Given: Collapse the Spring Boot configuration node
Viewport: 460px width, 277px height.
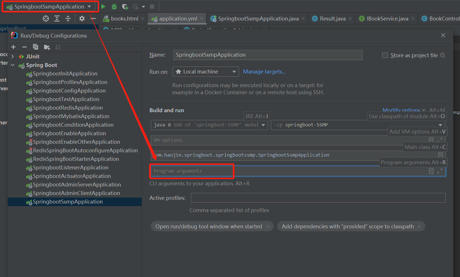Looking at the screenshot, I should tap(13, 65).
